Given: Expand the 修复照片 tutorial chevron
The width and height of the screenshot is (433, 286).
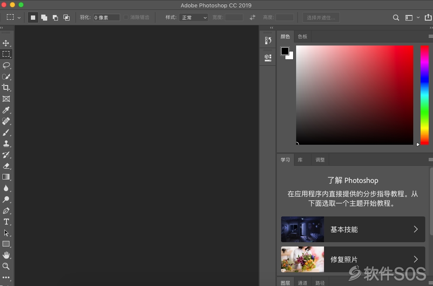Looking at the screenshot, I should [415, 259].
